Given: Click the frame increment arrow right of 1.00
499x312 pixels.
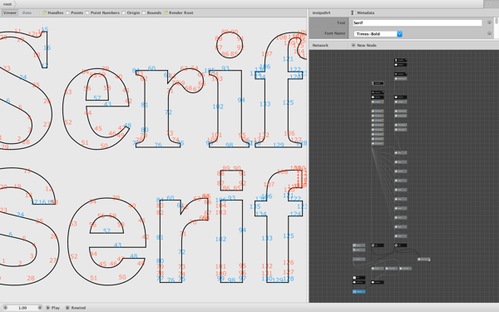Looking at the screenshot, I should coord(40,308).
